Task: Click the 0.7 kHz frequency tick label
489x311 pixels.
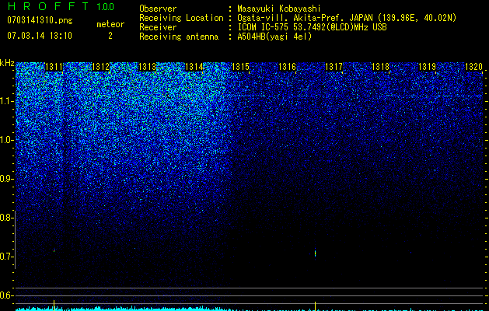Action: click(x=5, y=257)
